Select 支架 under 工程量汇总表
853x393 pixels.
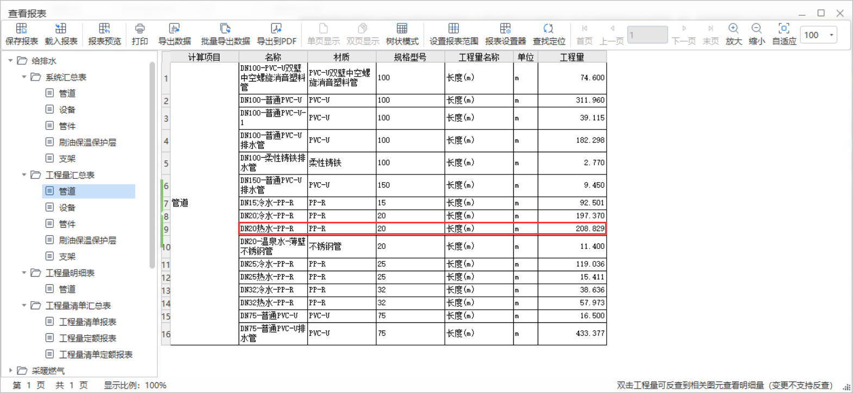pos(67,257)
